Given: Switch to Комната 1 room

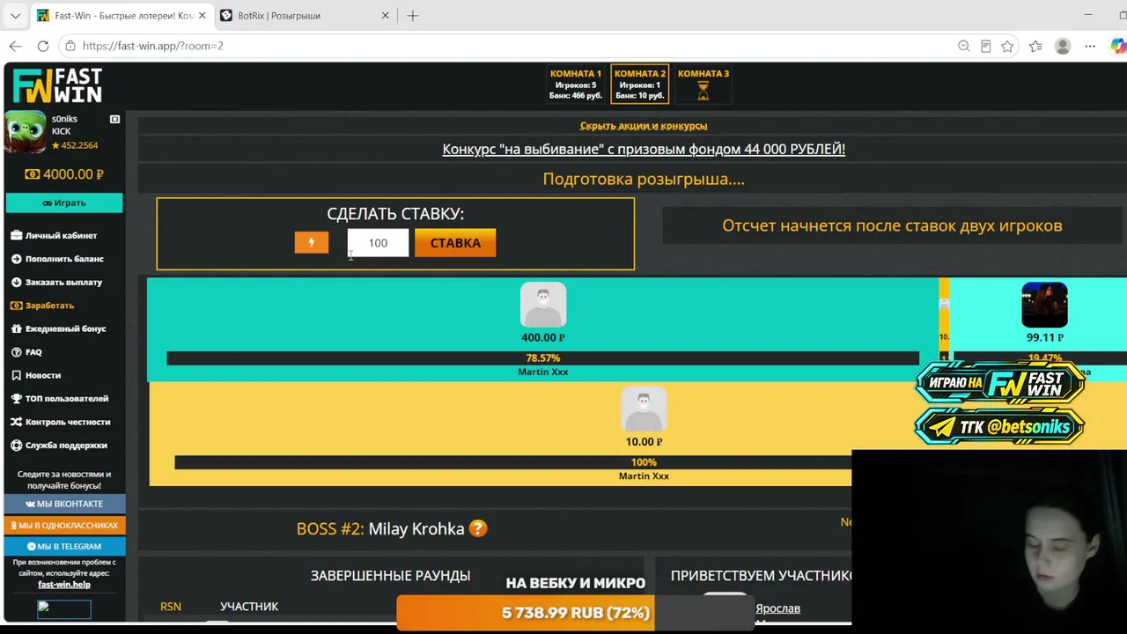Looking at the screenshot, I should click(x=576, y=85).
